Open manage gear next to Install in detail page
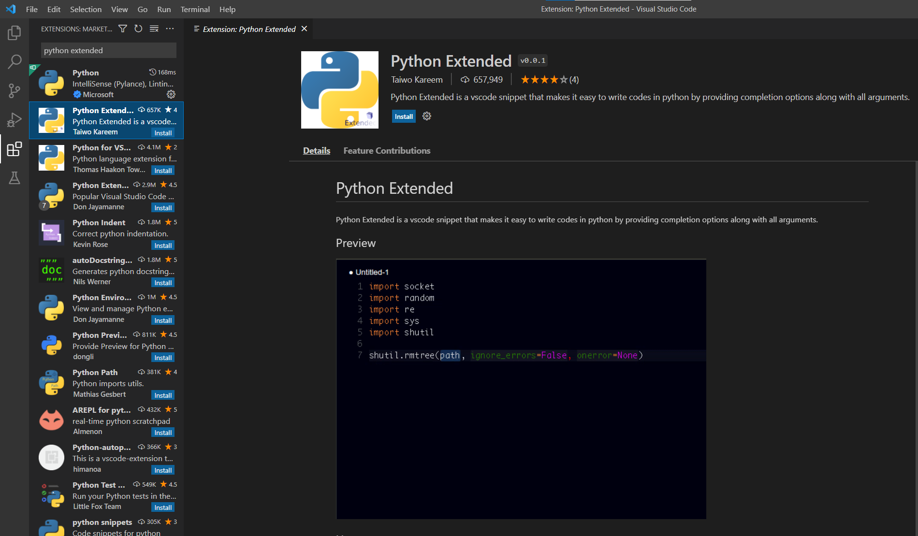Viewport: 918px width, 536px height. pos(426,116)
